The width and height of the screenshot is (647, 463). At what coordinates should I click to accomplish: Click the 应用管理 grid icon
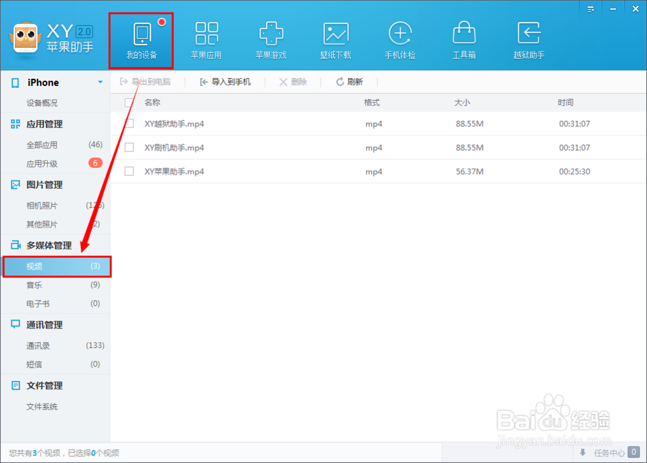16,124
